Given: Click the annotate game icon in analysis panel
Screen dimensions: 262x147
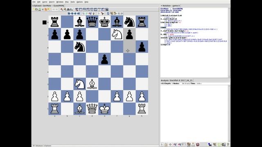Looking at the screenshot, I should [188, 145].
